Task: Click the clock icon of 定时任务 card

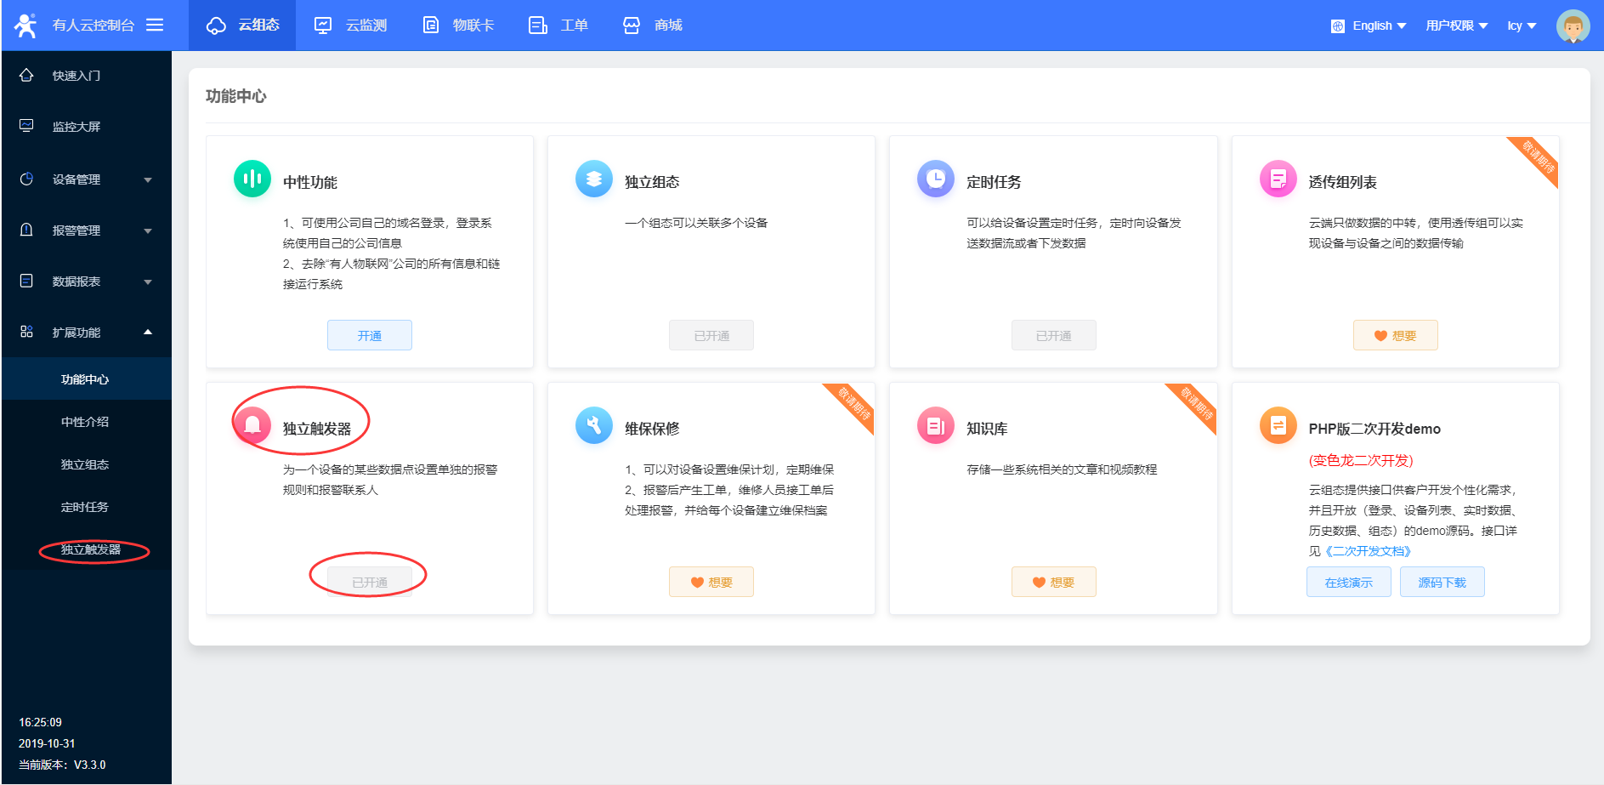Action: (x=936, y=179)
